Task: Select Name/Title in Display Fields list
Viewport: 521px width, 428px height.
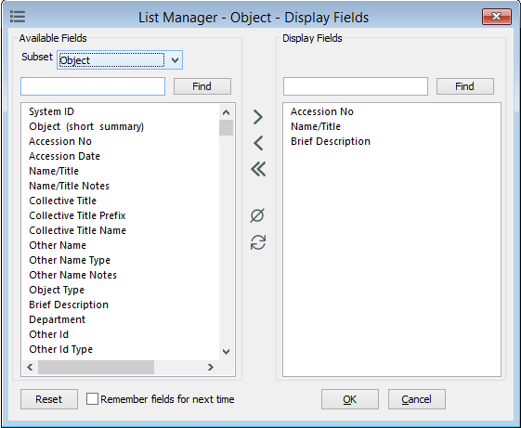Action: point(316,126)
